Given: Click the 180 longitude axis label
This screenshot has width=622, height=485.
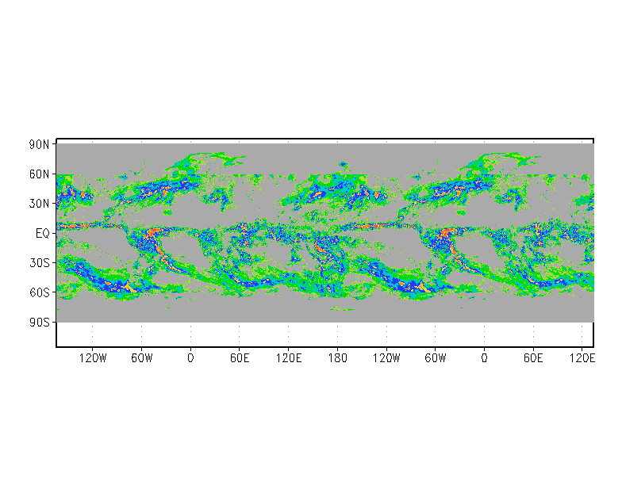Looking at the screenshot, I should [x=338, y=358].
